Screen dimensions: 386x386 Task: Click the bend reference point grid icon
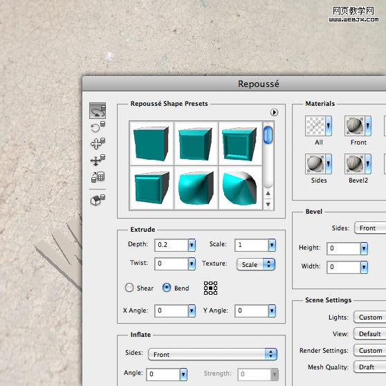[210, 288]
